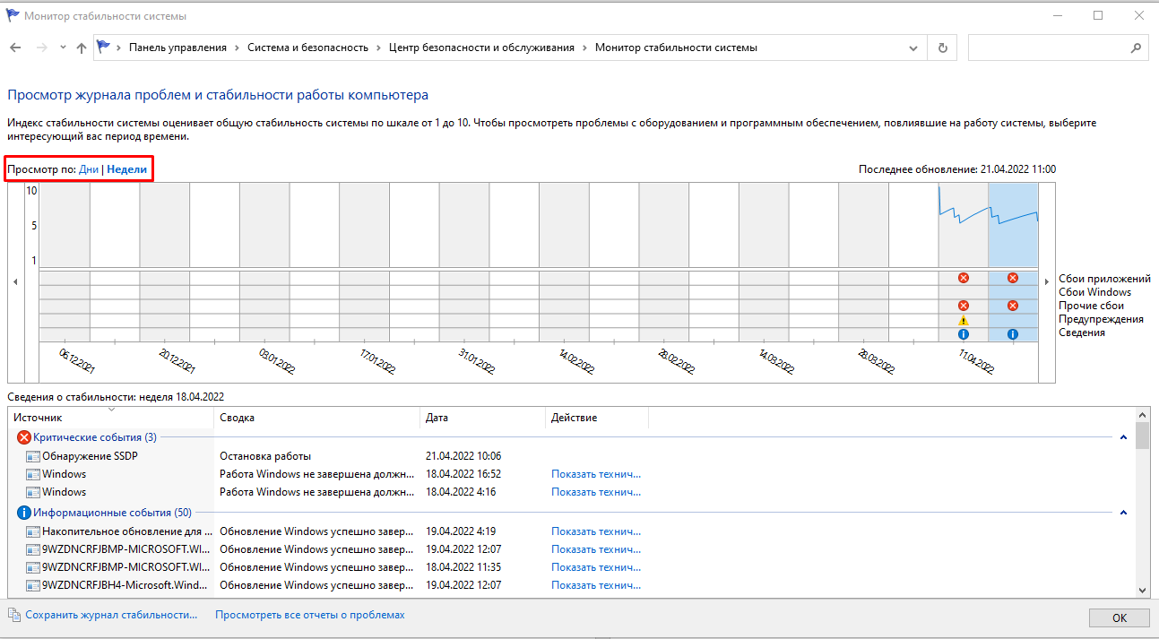This screenshot has height=639, width=1159.
Task: Click the search magnifier icon
Action: pyautogui.click(x=1135, y=47)
